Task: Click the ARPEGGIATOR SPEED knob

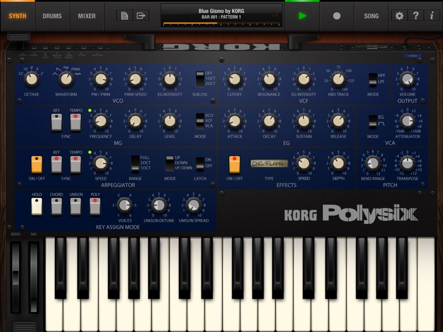Action: click(100, 163)
